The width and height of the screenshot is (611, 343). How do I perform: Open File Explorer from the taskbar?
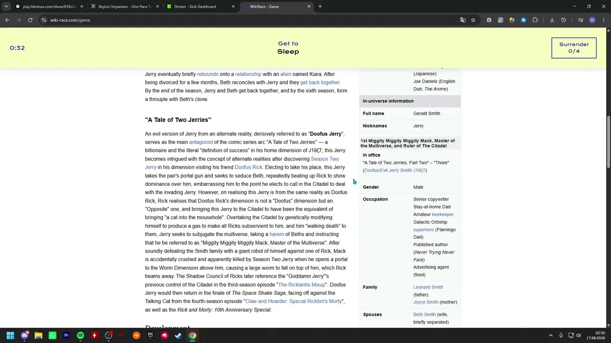(38, 335)
